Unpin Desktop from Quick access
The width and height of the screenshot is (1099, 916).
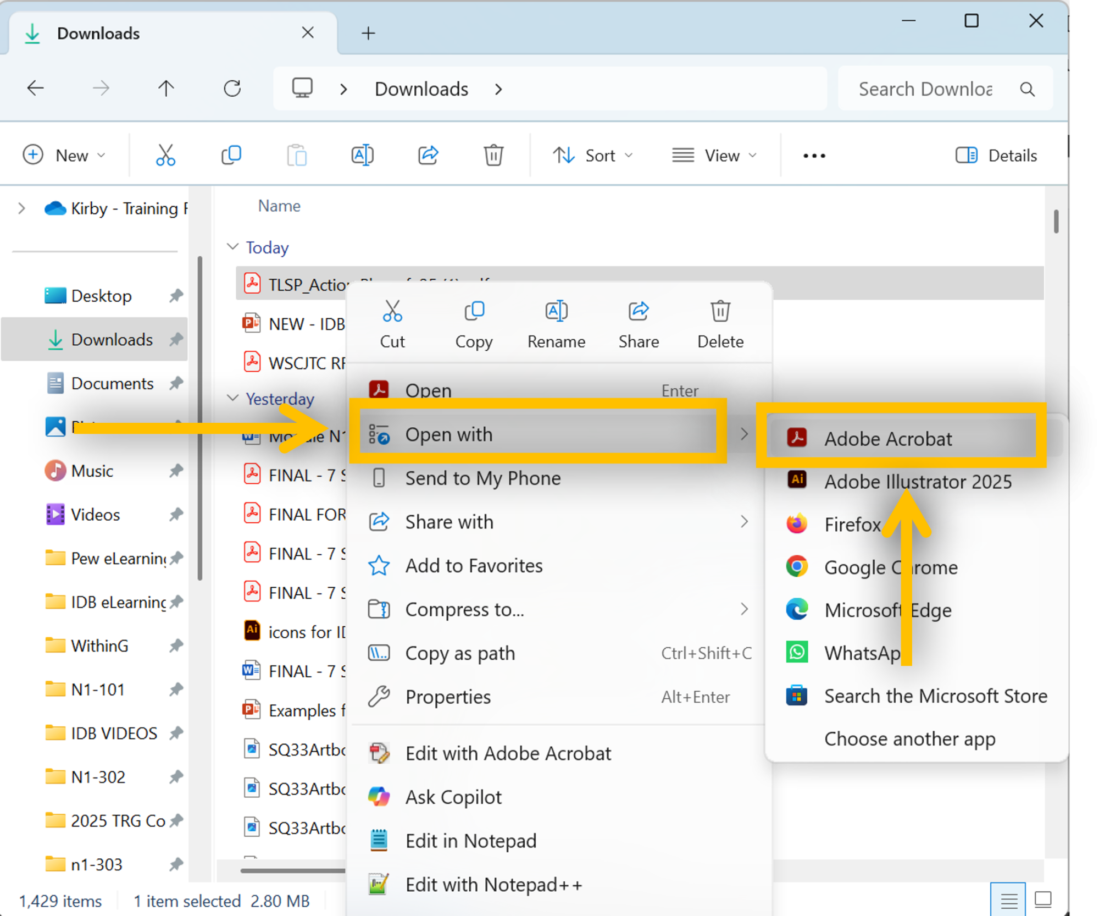click(x=176, y=296)
